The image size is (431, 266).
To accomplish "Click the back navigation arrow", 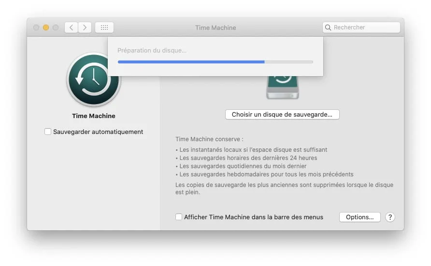I will coord(71,27).
